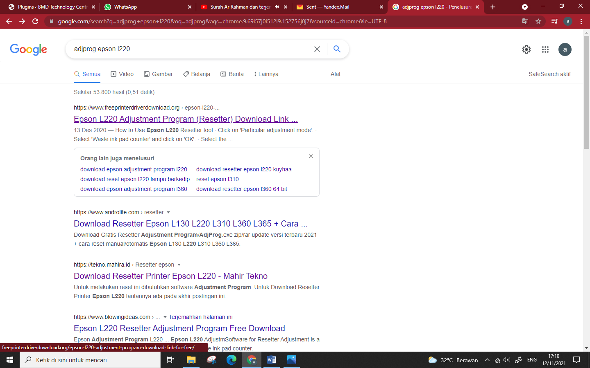The image size is (590, 368).
Task: Open Google quick settings gear
Action: [x=526, y=49]
